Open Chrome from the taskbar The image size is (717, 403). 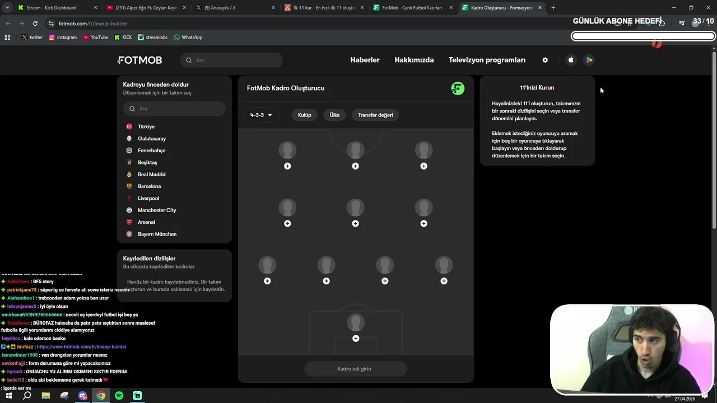tap(101, 396)
